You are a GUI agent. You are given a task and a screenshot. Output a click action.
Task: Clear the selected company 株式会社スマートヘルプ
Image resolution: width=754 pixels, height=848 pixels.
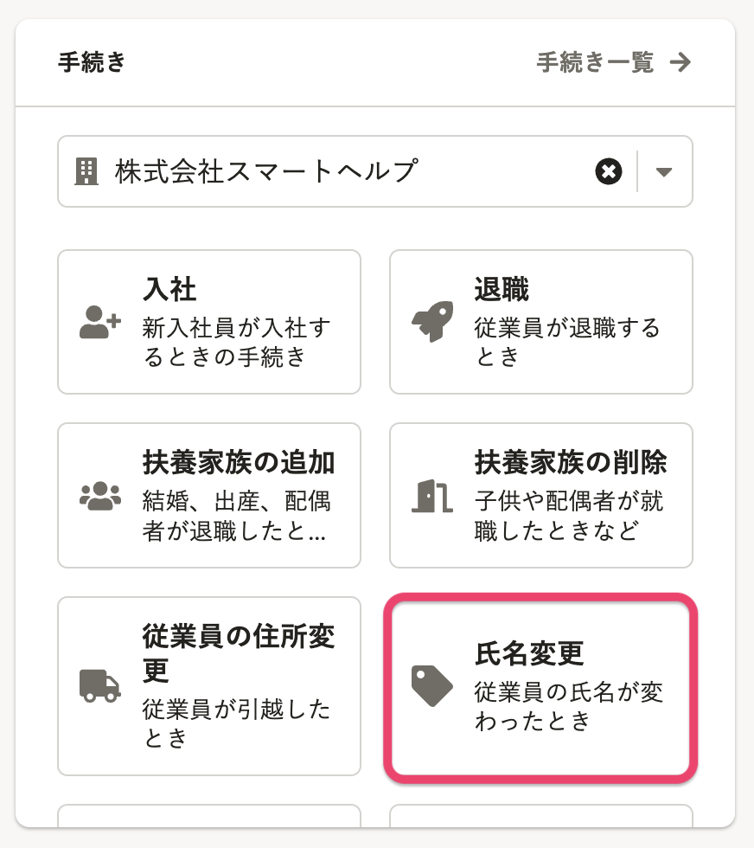[609, 171]
